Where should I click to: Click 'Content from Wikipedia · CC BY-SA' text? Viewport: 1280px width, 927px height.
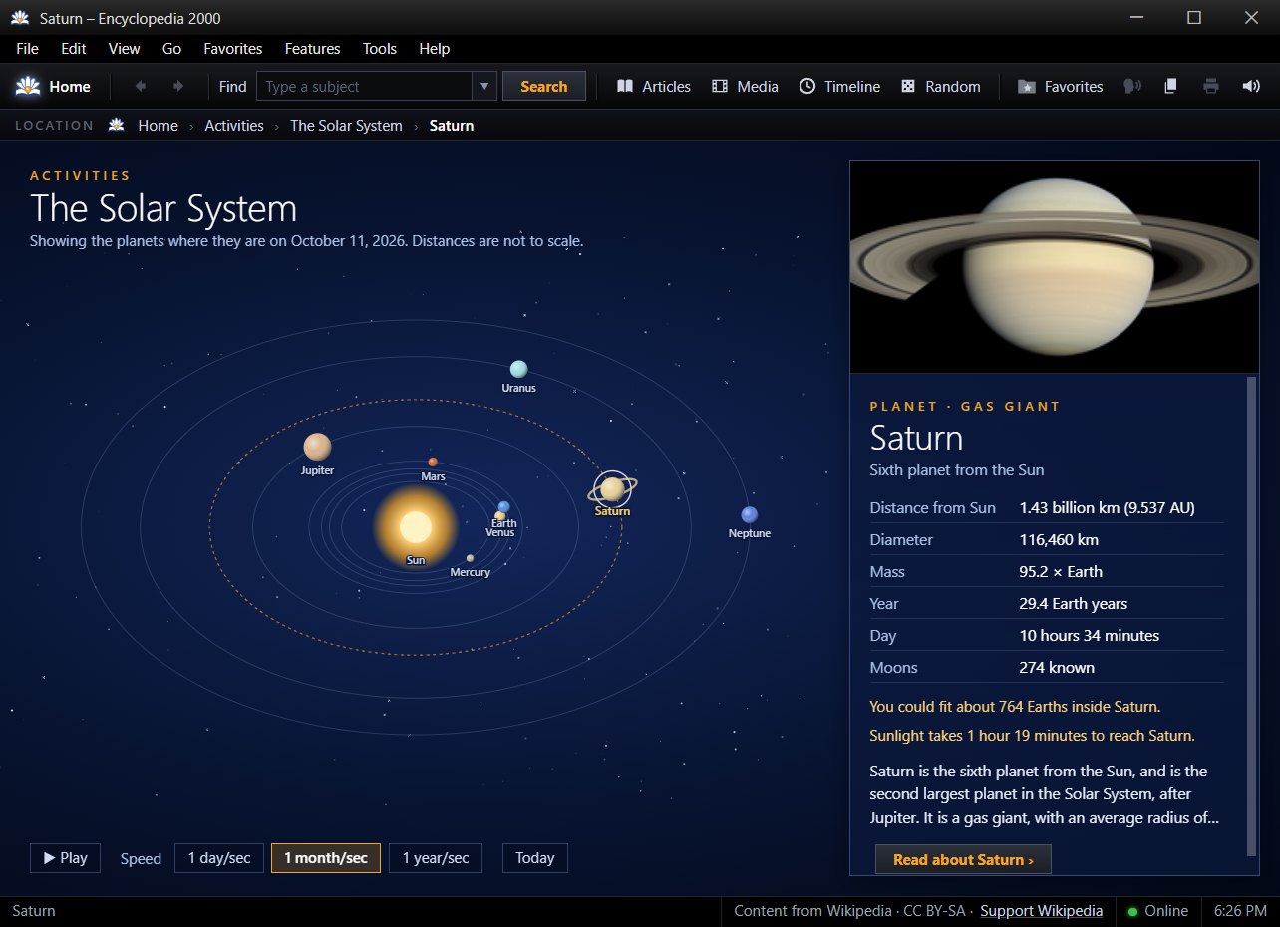pyautogui.click(x=852, y=911)
